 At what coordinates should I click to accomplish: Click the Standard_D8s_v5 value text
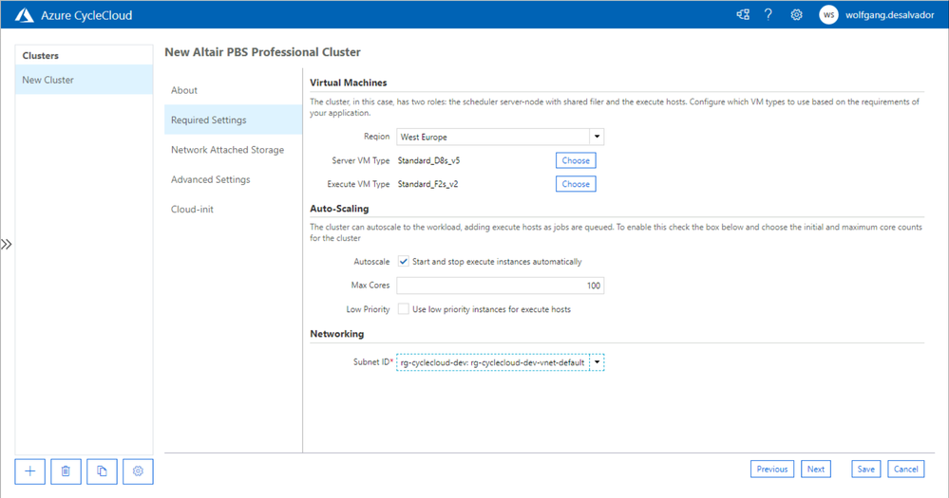[x=428, y=160]
